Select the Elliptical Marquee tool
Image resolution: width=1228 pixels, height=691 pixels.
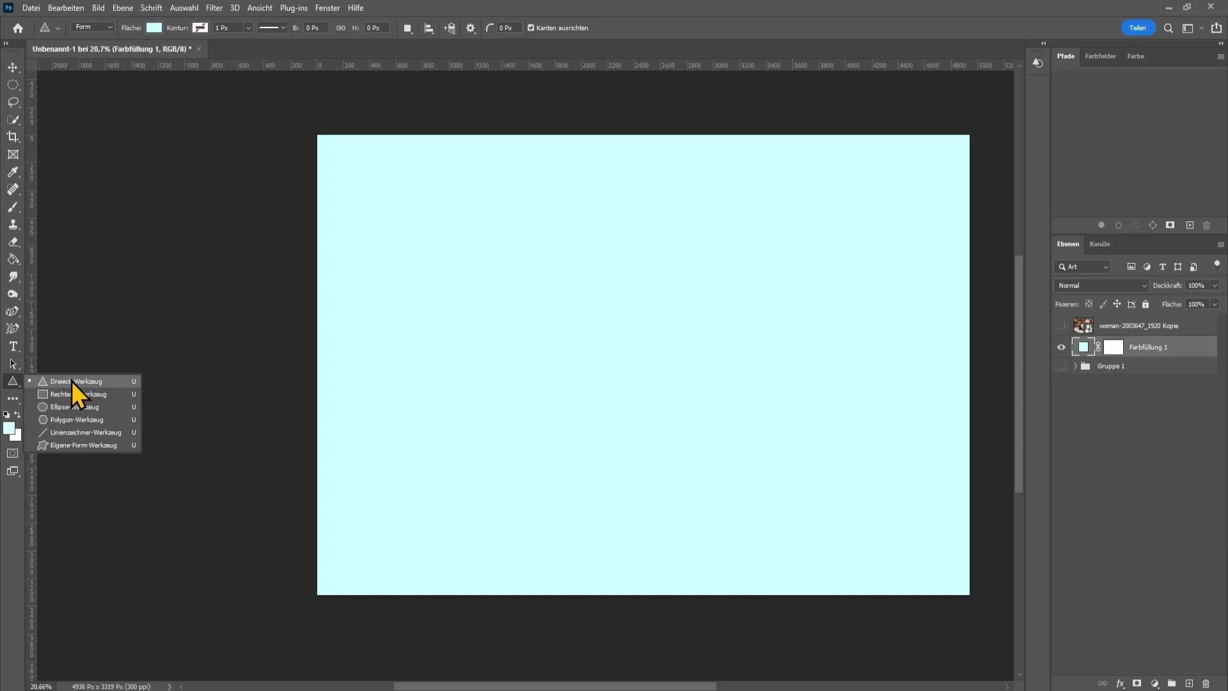[x=13, y=84]
